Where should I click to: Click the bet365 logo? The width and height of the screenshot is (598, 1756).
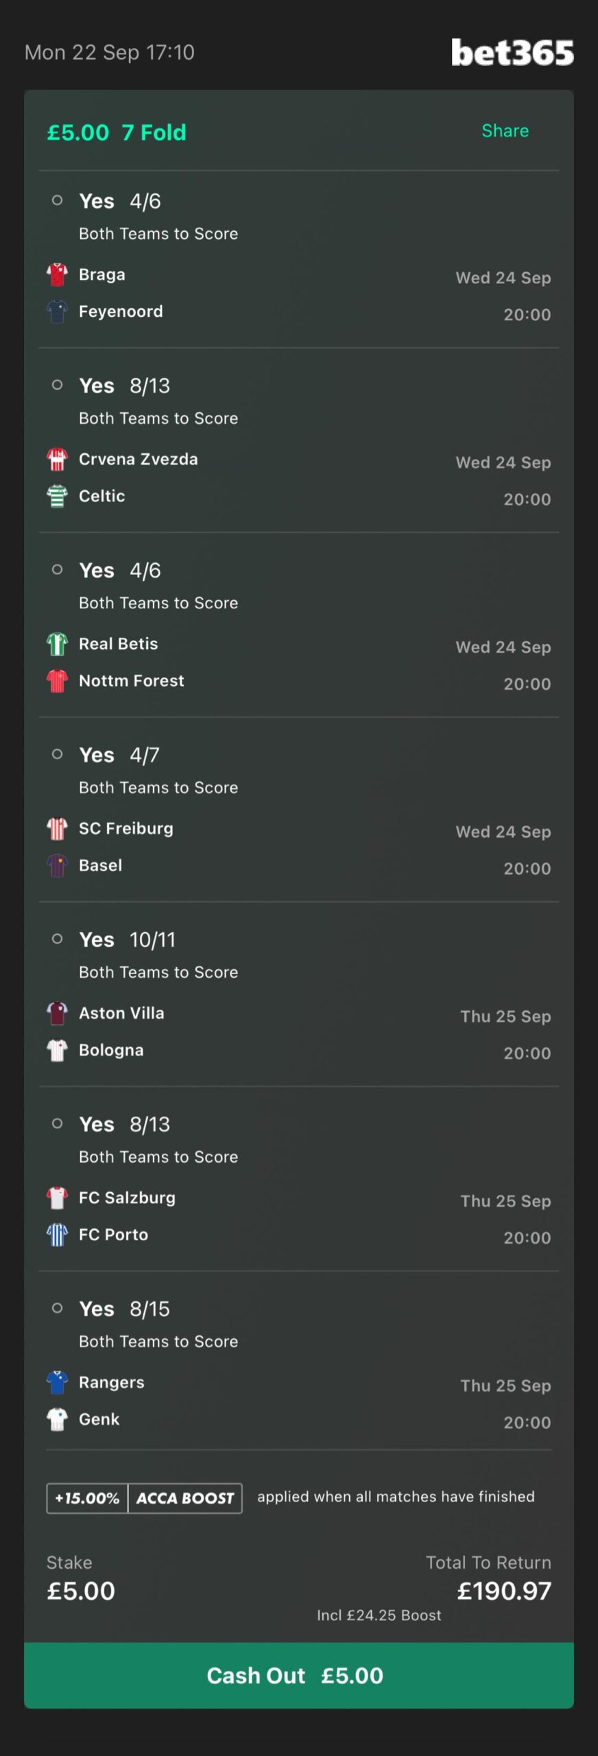[x=512, y=53]
